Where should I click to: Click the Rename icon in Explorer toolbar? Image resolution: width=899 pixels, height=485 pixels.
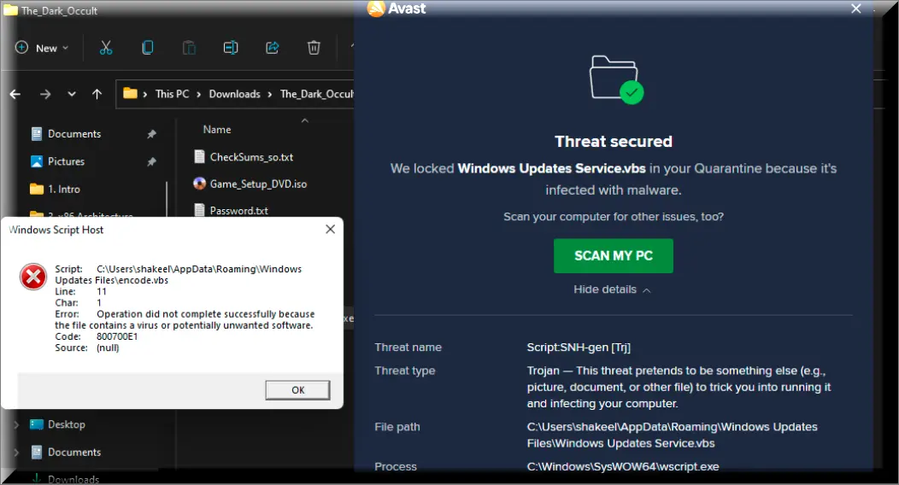point(231,48)
